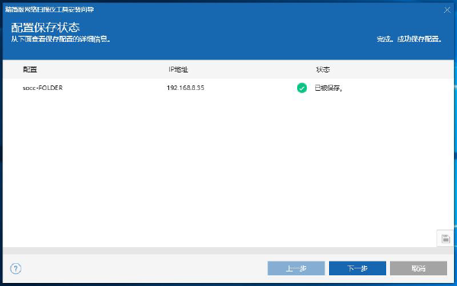Click the 配置保存状态 heading
Screen dimensions: 457x286
coord(46,27)
